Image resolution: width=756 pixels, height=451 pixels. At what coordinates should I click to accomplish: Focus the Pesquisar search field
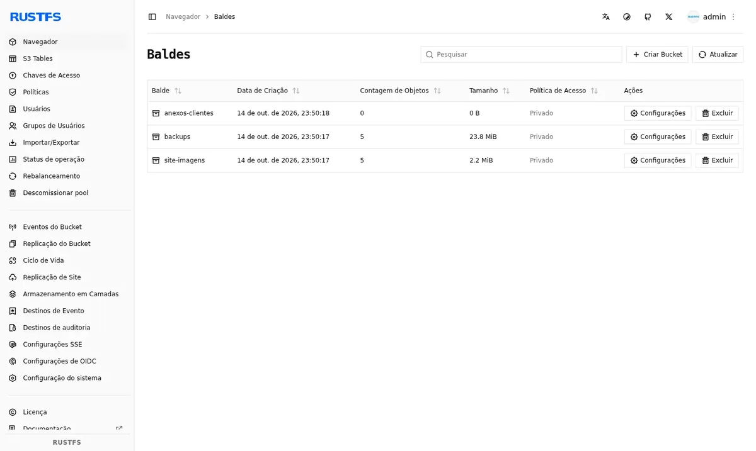pos(521,54)
